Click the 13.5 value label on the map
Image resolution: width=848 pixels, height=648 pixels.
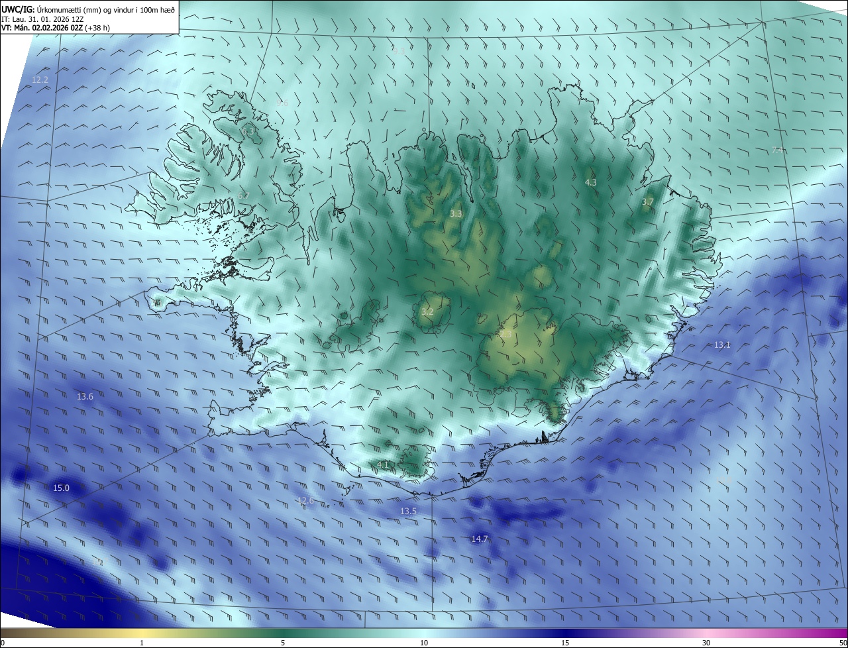pos(408,512)
